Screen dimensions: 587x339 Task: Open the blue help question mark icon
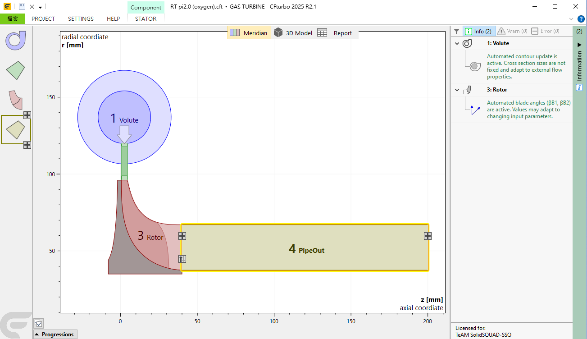click(x=581, y=19)
